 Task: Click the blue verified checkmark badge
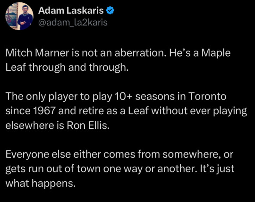click(x=110, y=10)
